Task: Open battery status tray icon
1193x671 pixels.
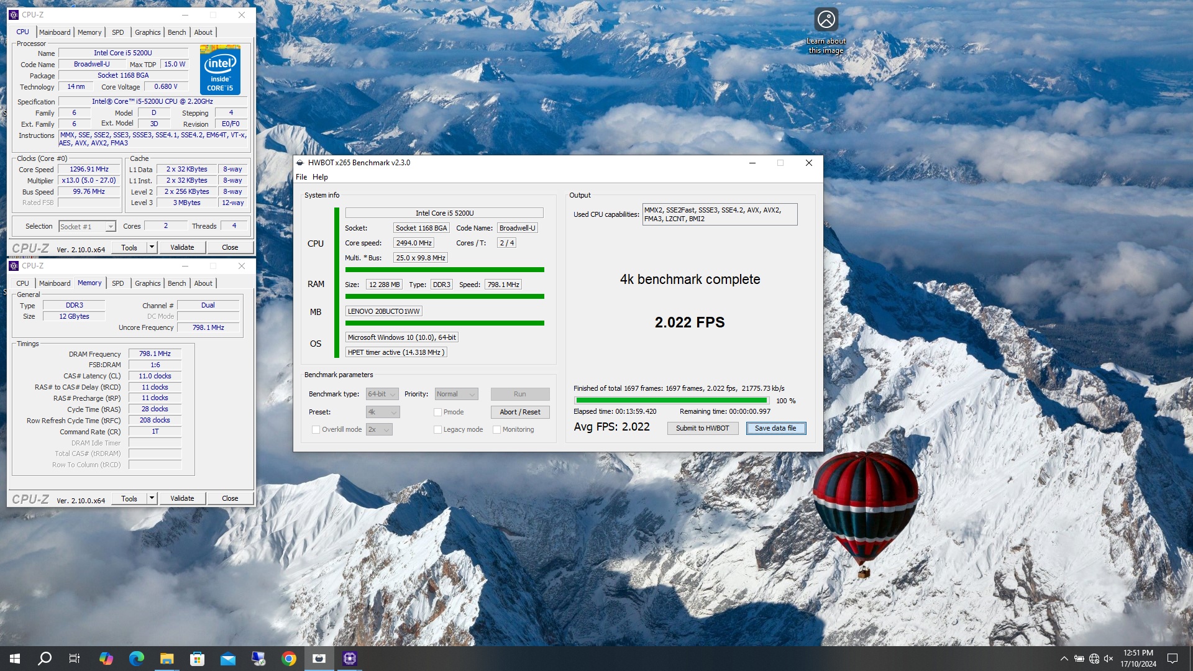Action: [x=1079, y=659]
